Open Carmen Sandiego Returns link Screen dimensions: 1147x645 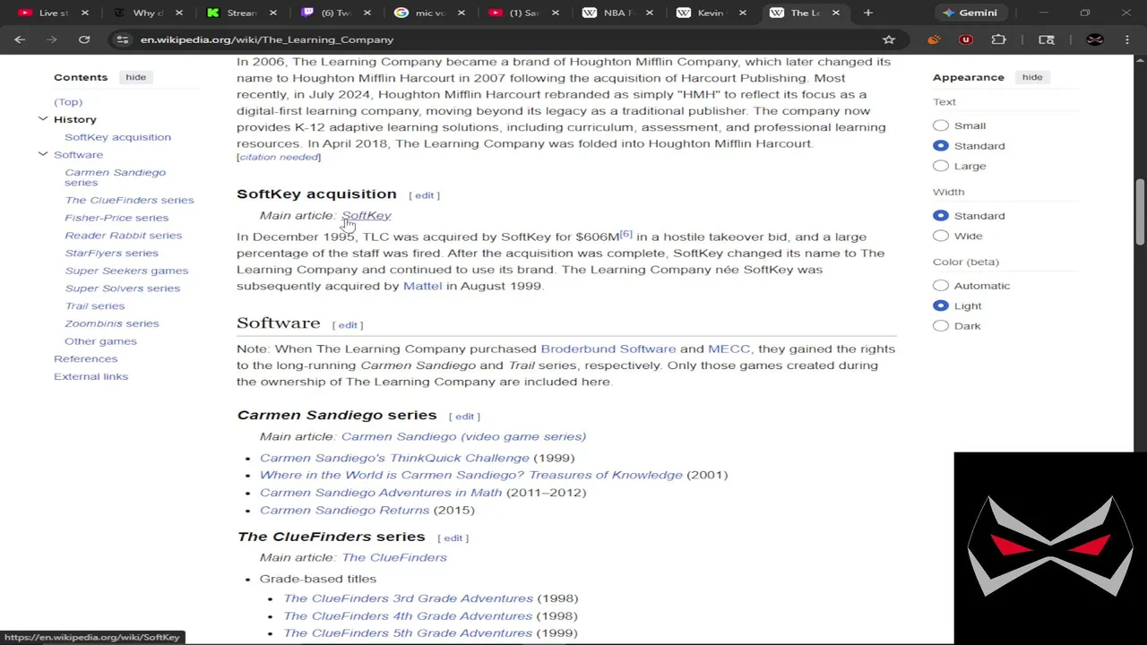pyautogui.click(x=344, y=510)
